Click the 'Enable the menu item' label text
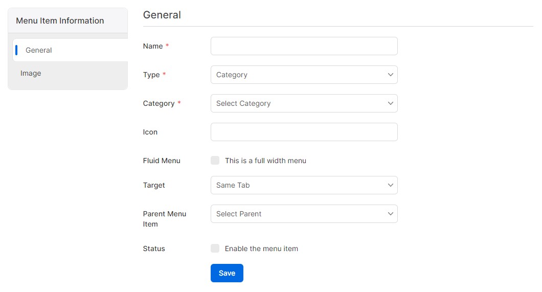The image size is (542, 292). click(261, 249)
